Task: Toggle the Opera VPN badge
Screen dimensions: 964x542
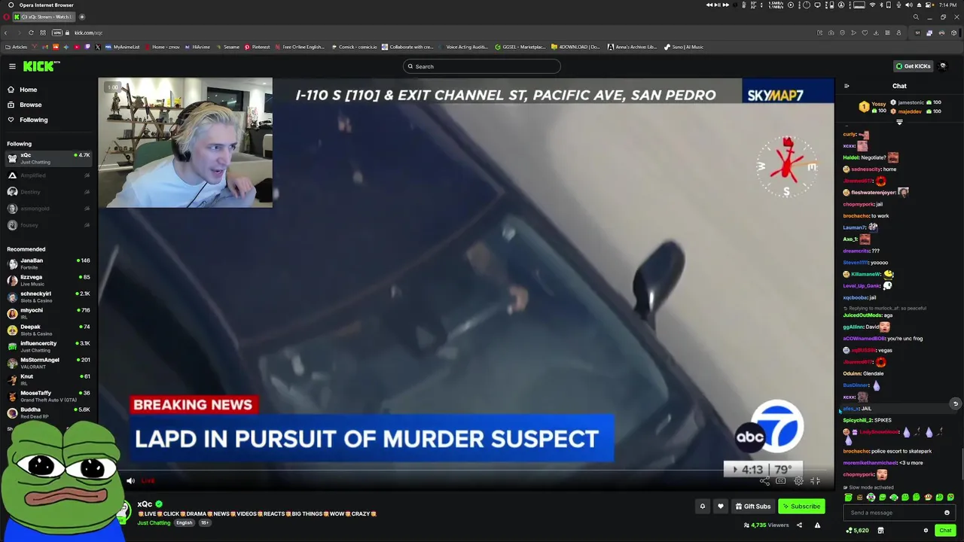Action: pyautogui.click(x=57, y=32)
